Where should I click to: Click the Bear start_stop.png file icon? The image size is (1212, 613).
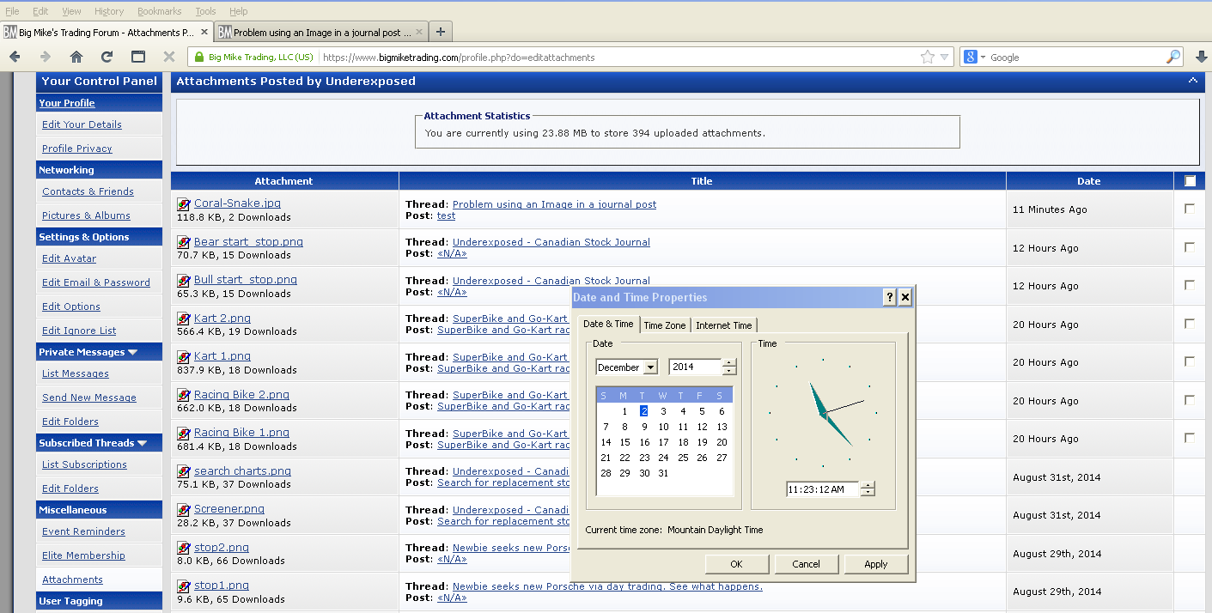183,243
